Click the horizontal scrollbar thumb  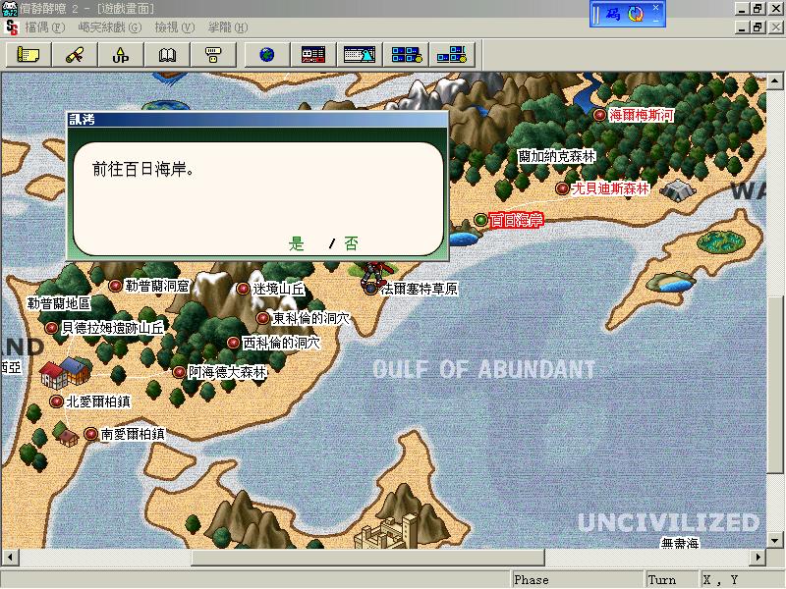(367, 557)
